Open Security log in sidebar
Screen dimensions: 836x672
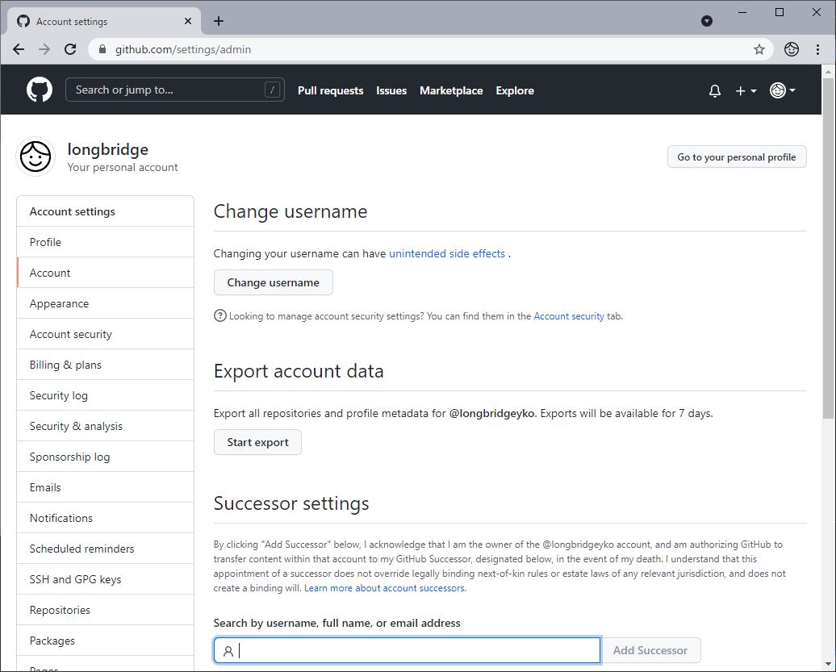106,395
